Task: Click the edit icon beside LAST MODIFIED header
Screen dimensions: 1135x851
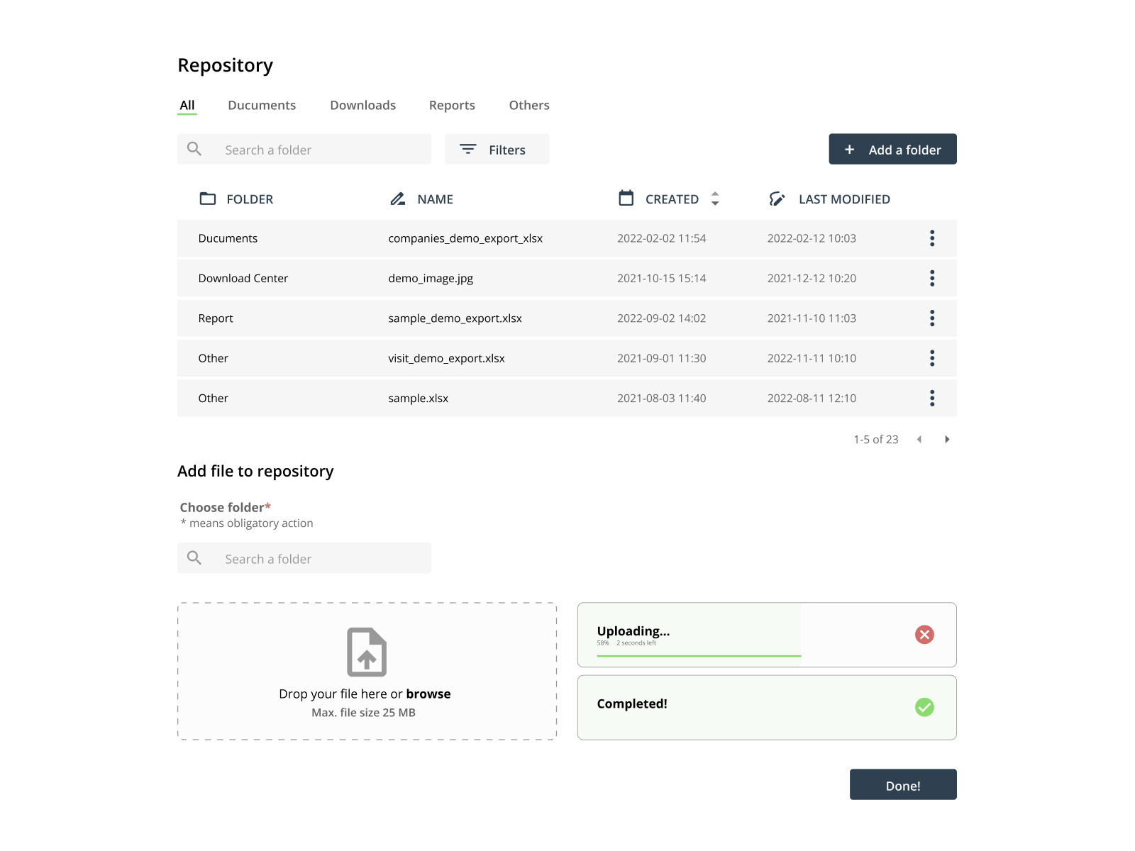Action: pos(777,199)
